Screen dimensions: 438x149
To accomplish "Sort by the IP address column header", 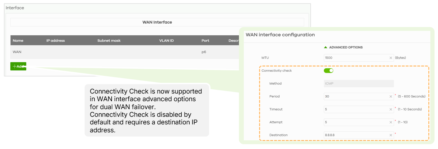I will pos(55,41).
